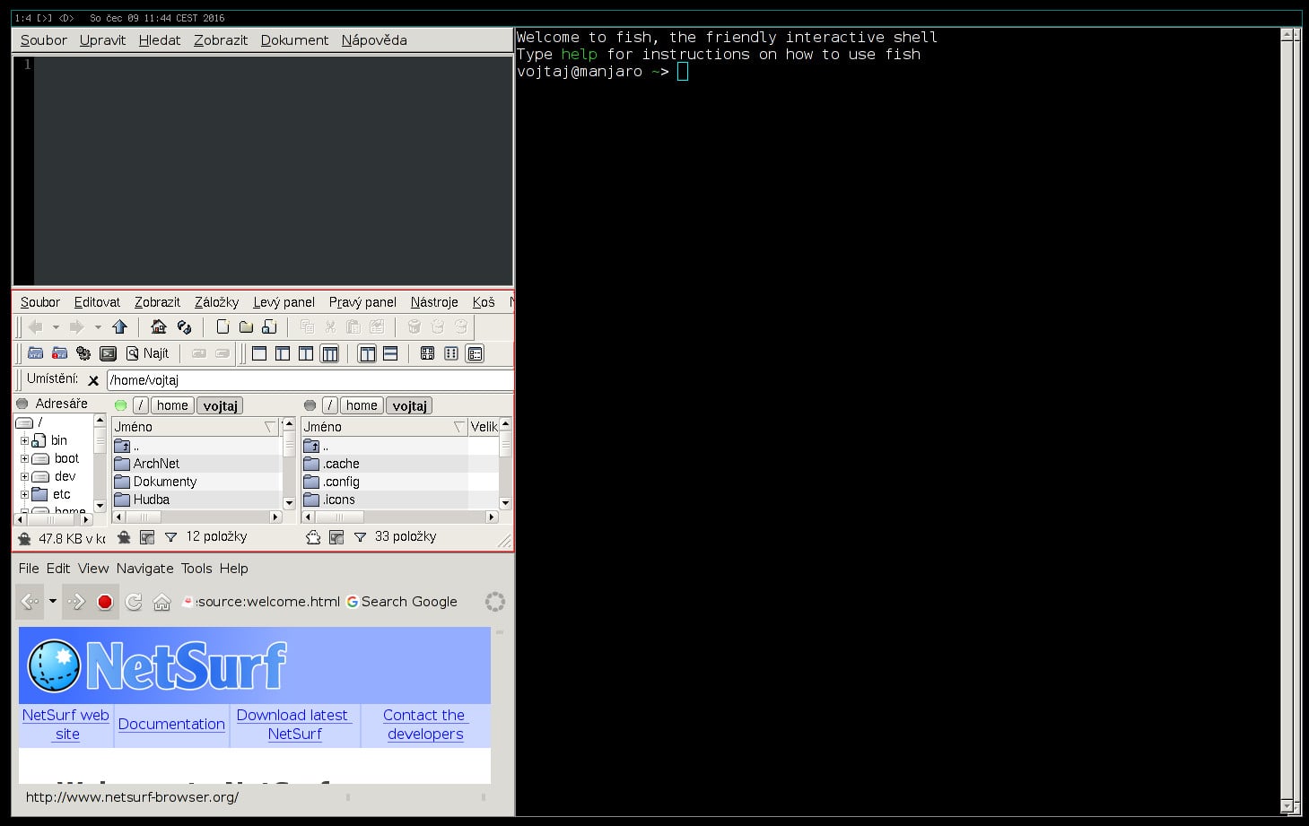The image size is (1309, 826).
Task: Open the Hledat menu in text editor
Action: coord(160,40)
